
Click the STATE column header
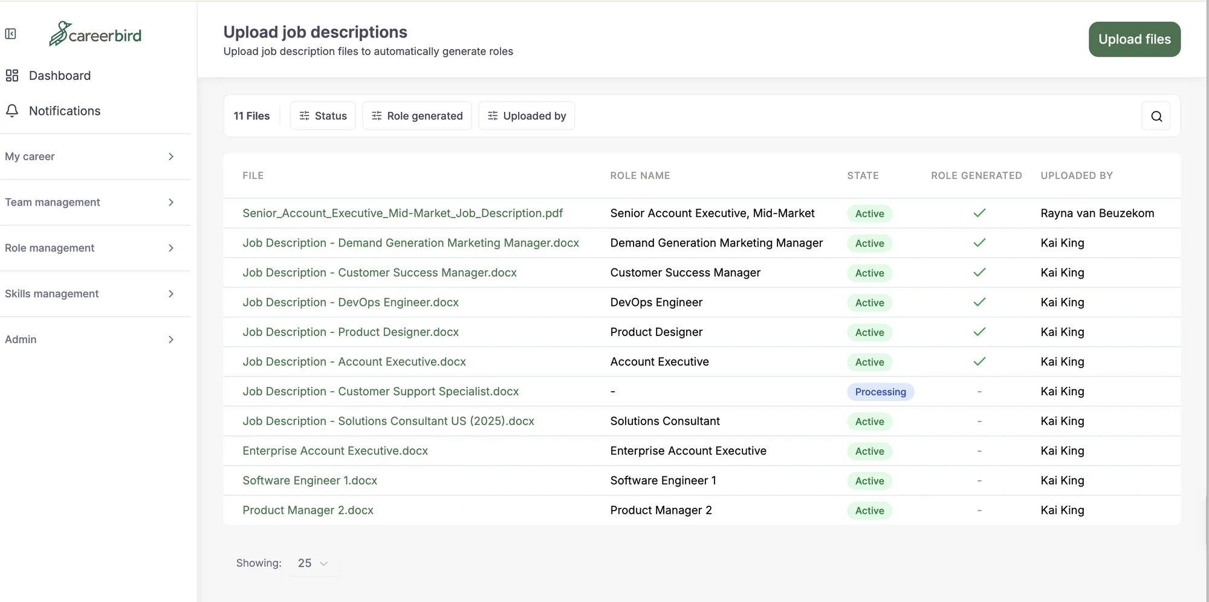[863, 176]
